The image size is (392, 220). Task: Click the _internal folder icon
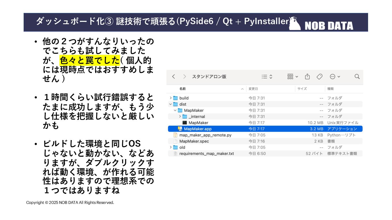click(185, 116)
